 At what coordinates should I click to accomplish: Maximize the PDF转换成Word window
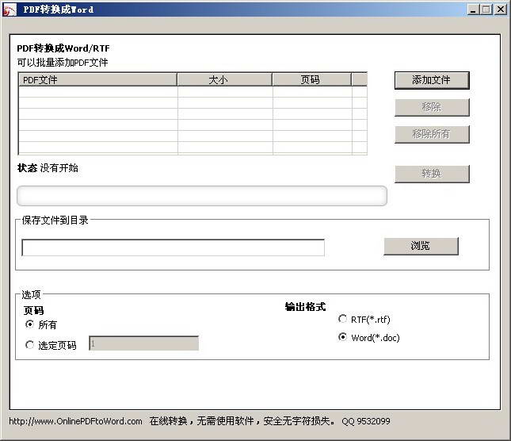point(486,10)
